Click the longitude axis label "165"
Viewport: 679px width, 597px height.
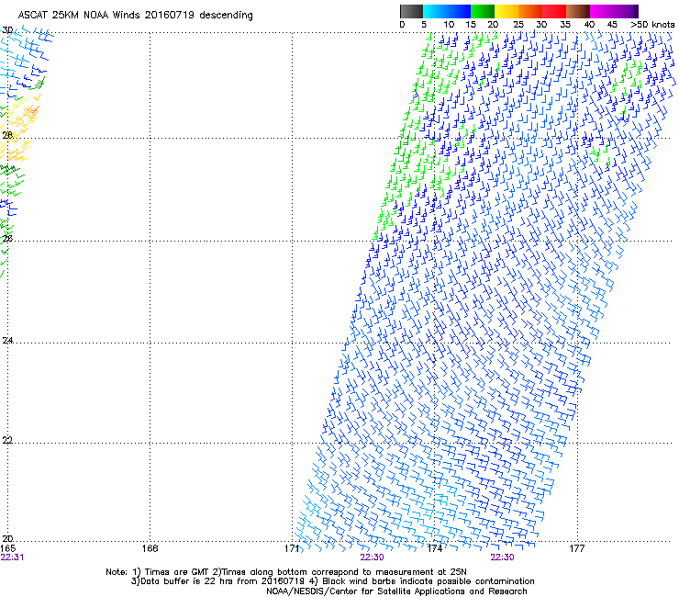(7, 548)
